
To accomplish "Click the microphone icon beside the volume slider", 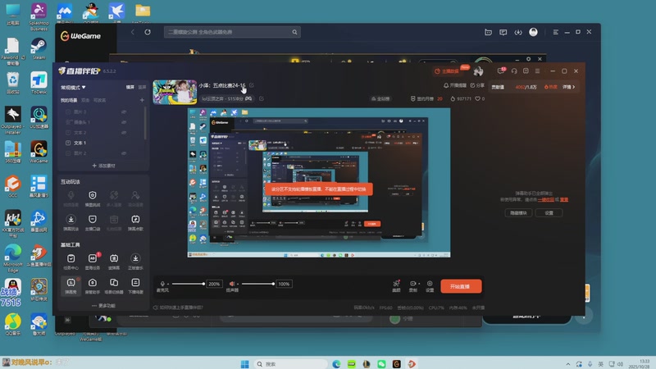I will [162, 284].
